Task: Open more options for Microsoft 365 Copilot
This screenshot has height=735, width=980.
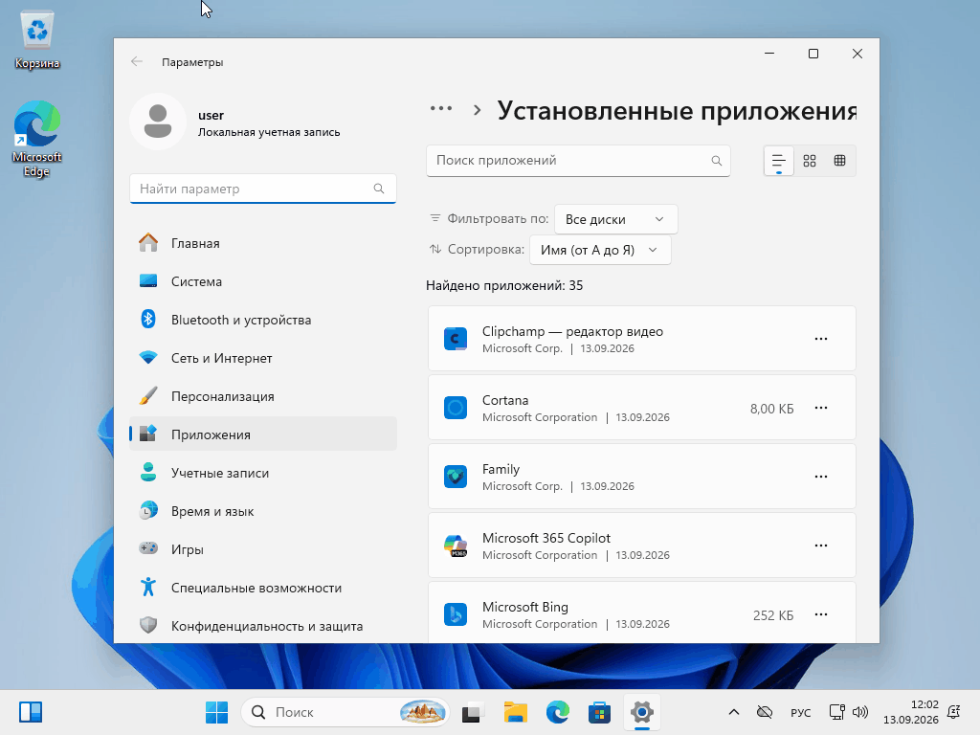Action: click(x=820, y=546)
